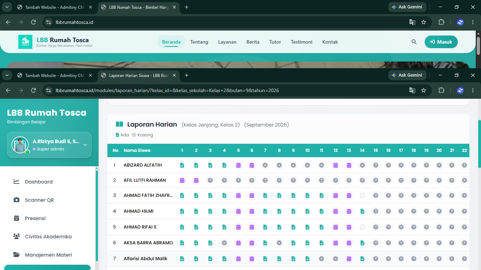
Task: Open Chrome's Extensions puzzle icon in lower window
Action: click(441, 90)
